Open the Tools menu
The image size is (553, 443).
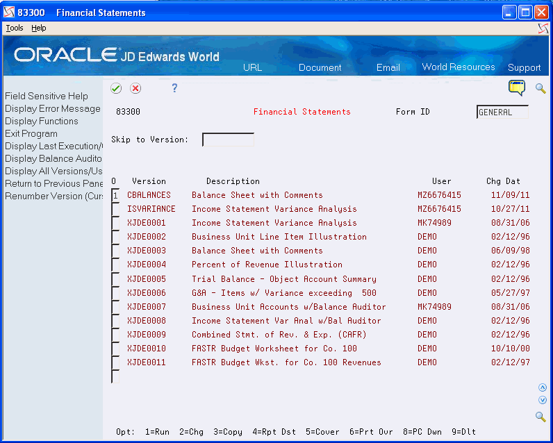pos(15,28)
